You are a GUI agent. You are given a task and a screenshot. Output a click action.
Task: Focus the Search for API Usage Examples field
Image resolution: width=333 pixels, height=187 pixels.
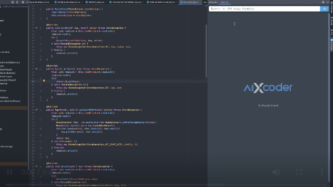(x=264, y=9)
